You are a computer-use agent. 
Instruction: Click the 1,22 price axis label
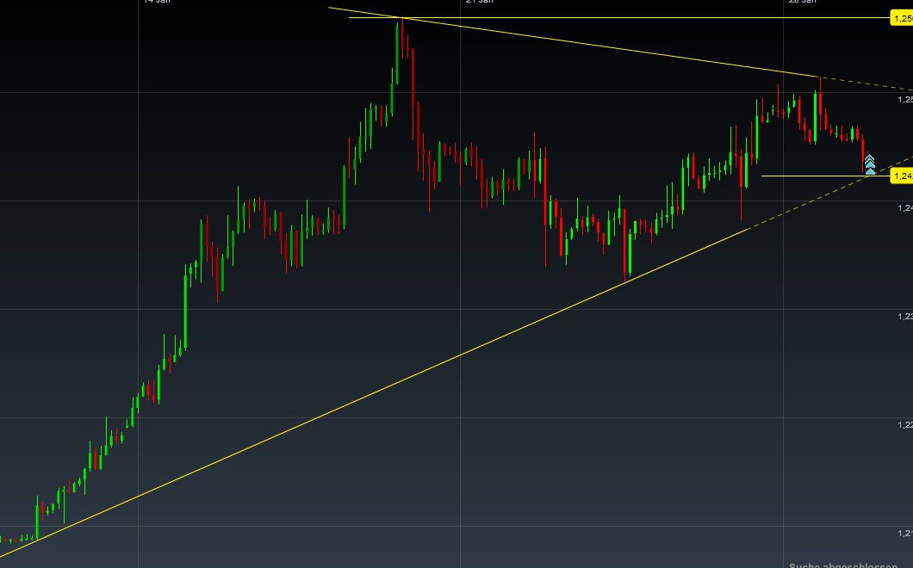[x=904, y=424]
